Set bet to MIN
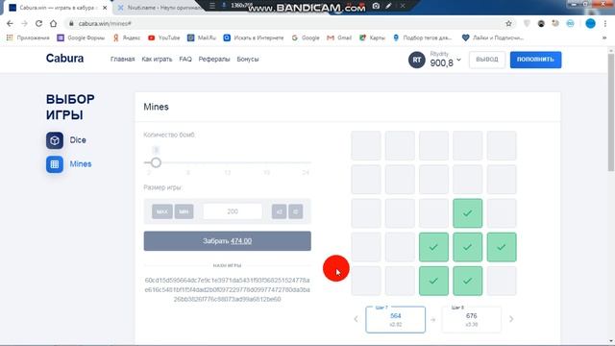The height and width of the screenshot is (346, 615). (184, 211)
